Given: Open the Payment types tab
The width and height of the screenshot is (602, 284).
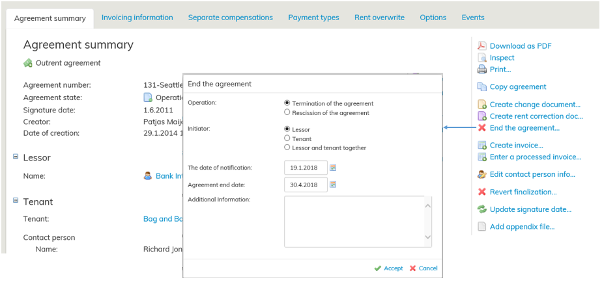Looking at the screenshot, I should click(313, 18).
